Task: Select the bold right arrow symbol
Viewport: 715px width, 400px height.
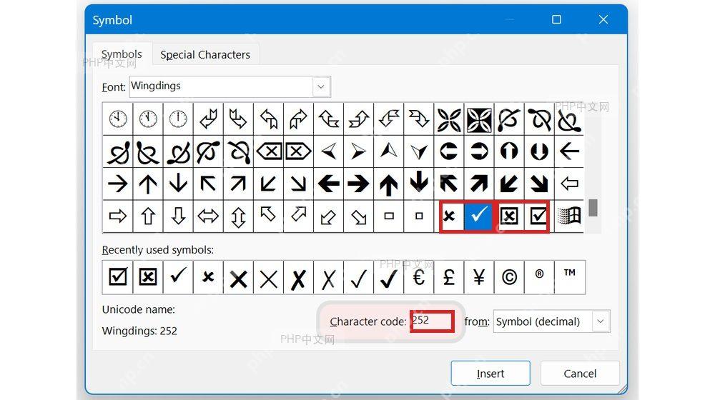Action: click(358, 184)
